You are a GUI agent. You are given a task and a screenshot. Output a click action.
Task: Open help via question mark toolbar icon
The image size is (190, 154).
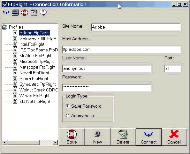43,12
